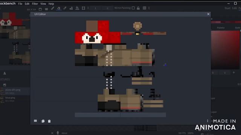Select the Draw Shape tool

pos(71,8)
